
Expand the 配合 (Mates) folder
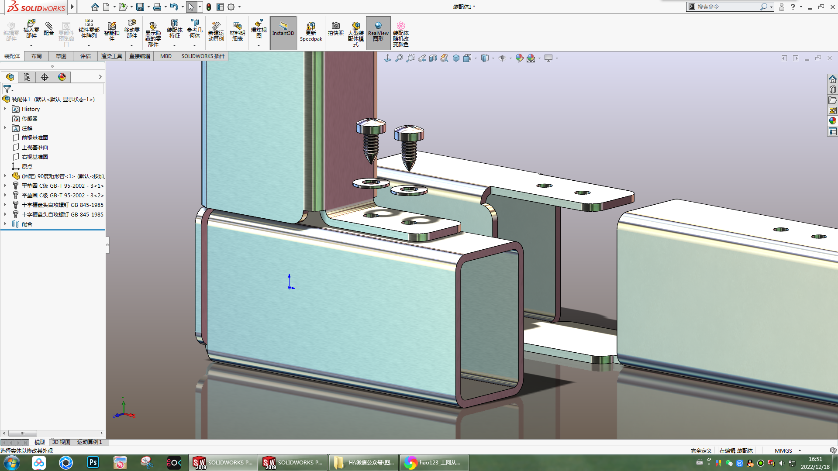coord(5,224)
